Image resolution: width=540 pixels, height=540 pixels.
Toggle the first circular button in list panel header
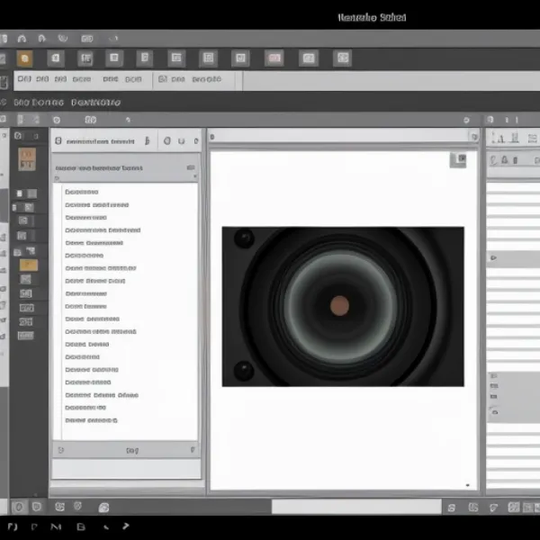coord(168,141)
